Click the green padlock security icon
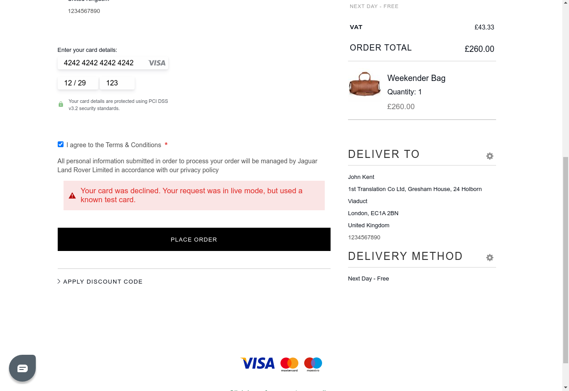The height and width of the screenshot is (391, 569). point(61,104)
